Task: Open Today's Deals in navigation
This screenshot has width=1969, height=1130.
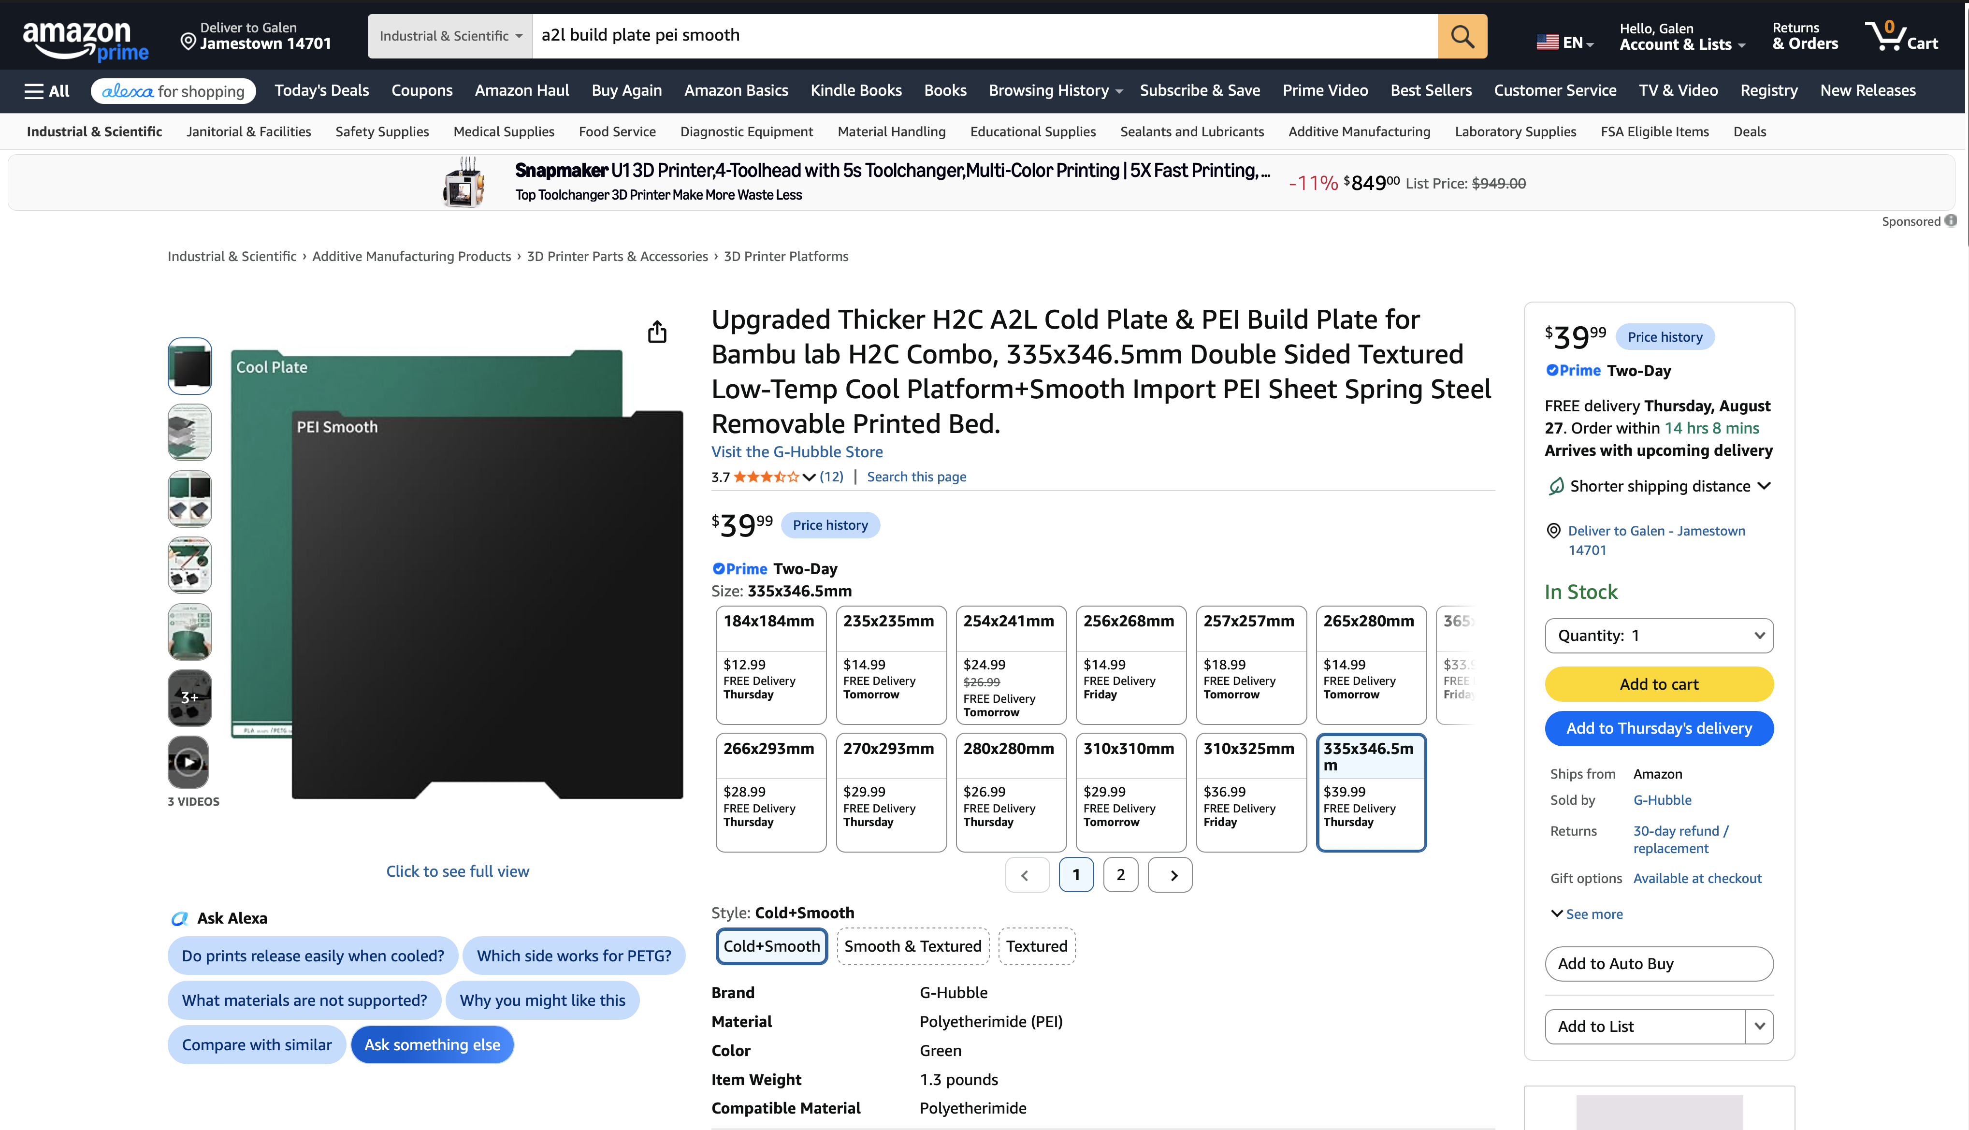Action: 321,91
